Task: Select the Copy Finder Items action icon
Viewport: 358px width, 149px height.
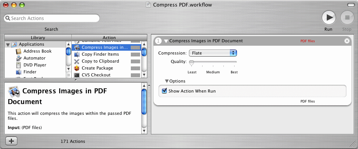Action: tap(77, 54)
